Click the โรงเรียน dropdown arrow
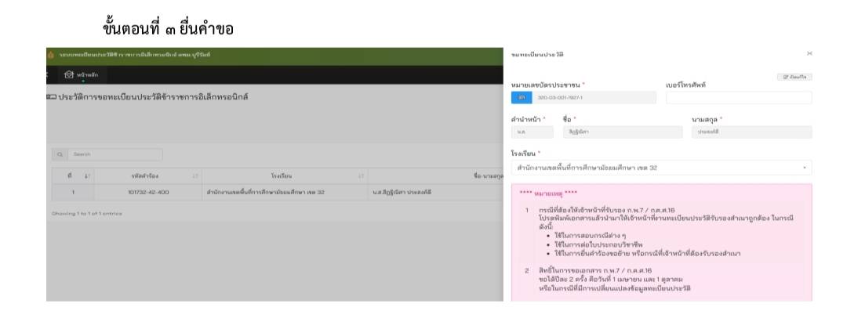The width and height of the screenshot is (847, 329). coord(805,168)
